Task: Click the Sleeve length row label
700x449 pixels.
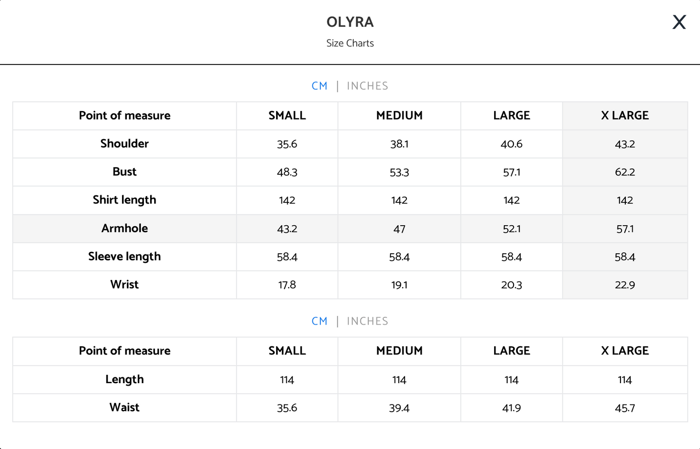Action: [124, 257]
